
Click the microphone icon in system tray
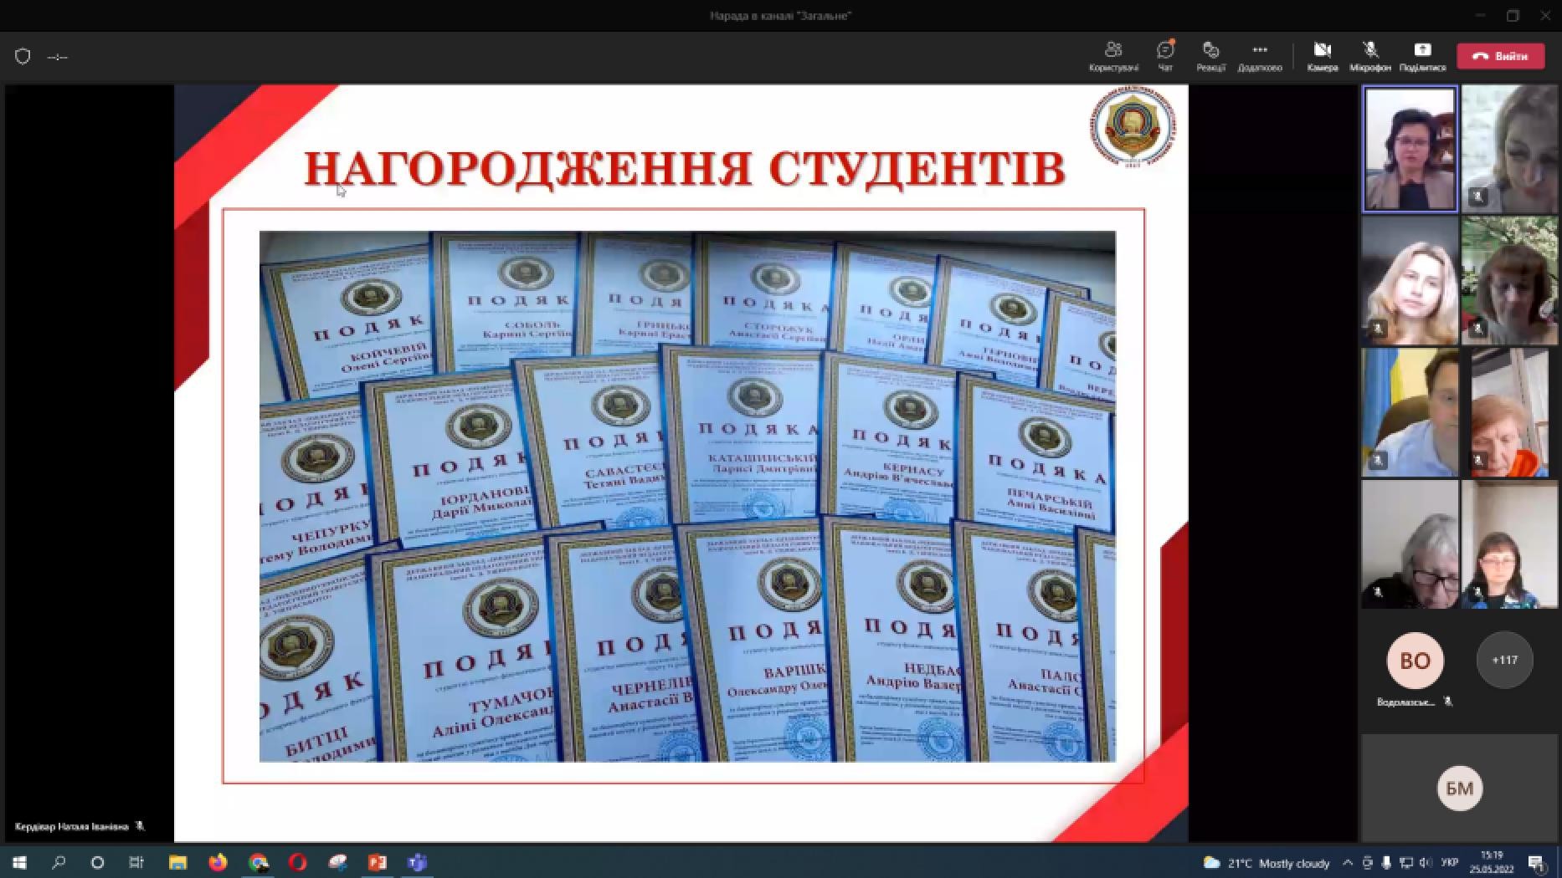tap(1386, 863)
